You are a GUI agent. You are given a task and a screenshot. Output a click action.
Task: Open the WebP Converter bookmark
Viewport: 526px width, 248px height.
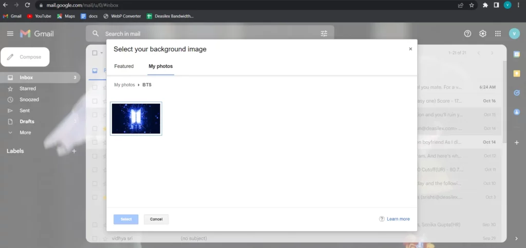click(122, 16)
